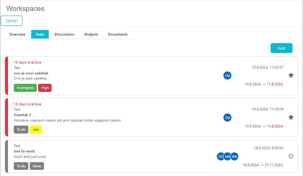Click the green 'In progress' status badge
This screenshot has height=176, width=303.
pyautogui.click(x=25, y=88)
